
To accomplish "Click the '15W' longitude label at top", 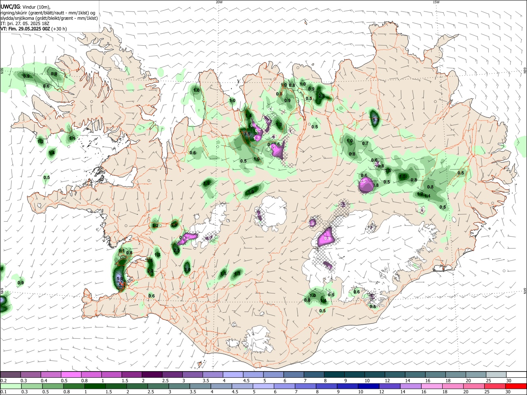I will [x=436, y=2].
